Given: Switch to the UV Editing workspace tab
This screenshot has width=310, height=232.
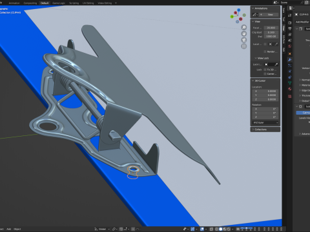Looking at the screenshot, I should pos(88,3).
